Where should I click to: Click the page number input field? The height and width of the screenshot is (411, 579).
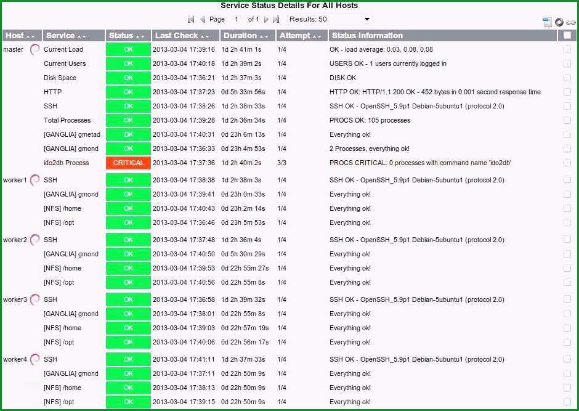pos(237,19)
